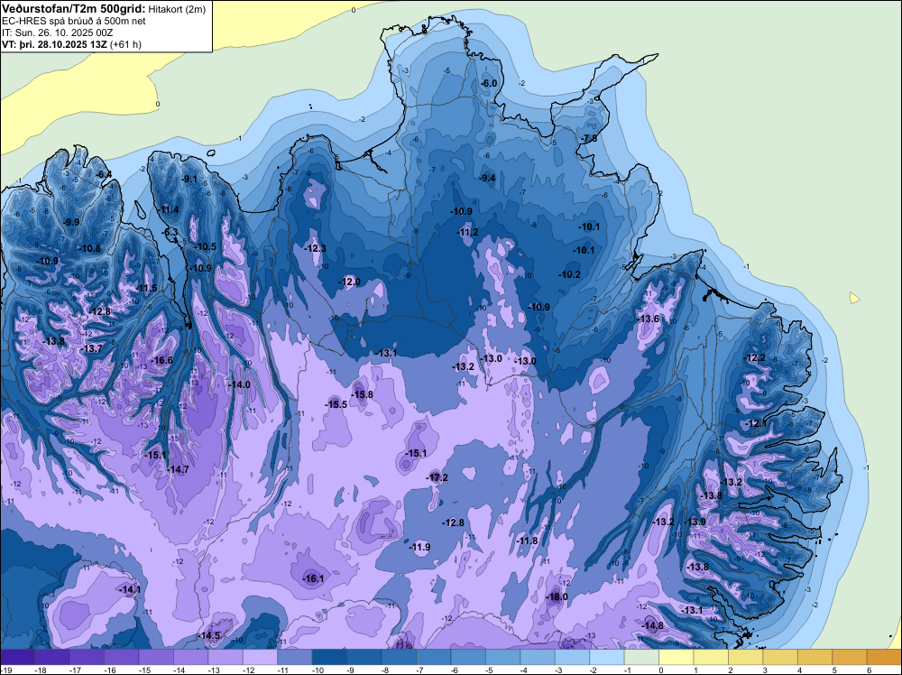This screenshot has height=675, width=902.
Task: Click the -14.7 temperature label
Action: [179, 469]
